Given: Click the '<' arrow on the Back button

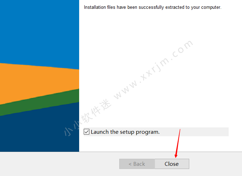Looking at the screenshot, I should click(130, 164).
